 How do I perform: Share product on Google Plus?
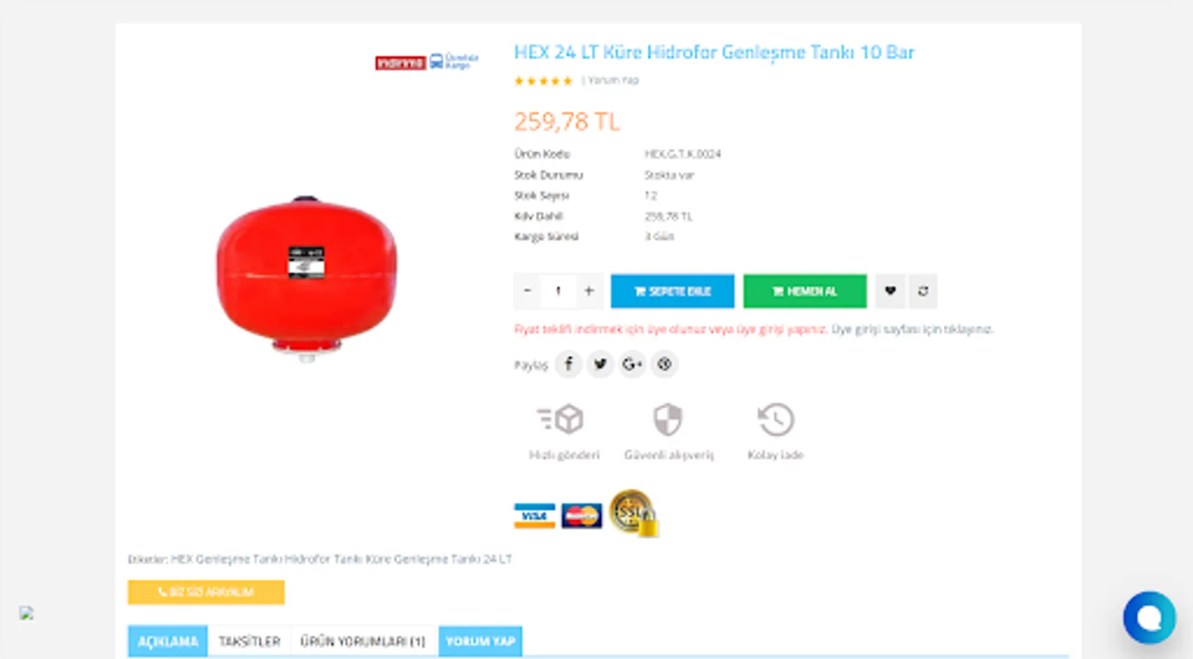632,364
